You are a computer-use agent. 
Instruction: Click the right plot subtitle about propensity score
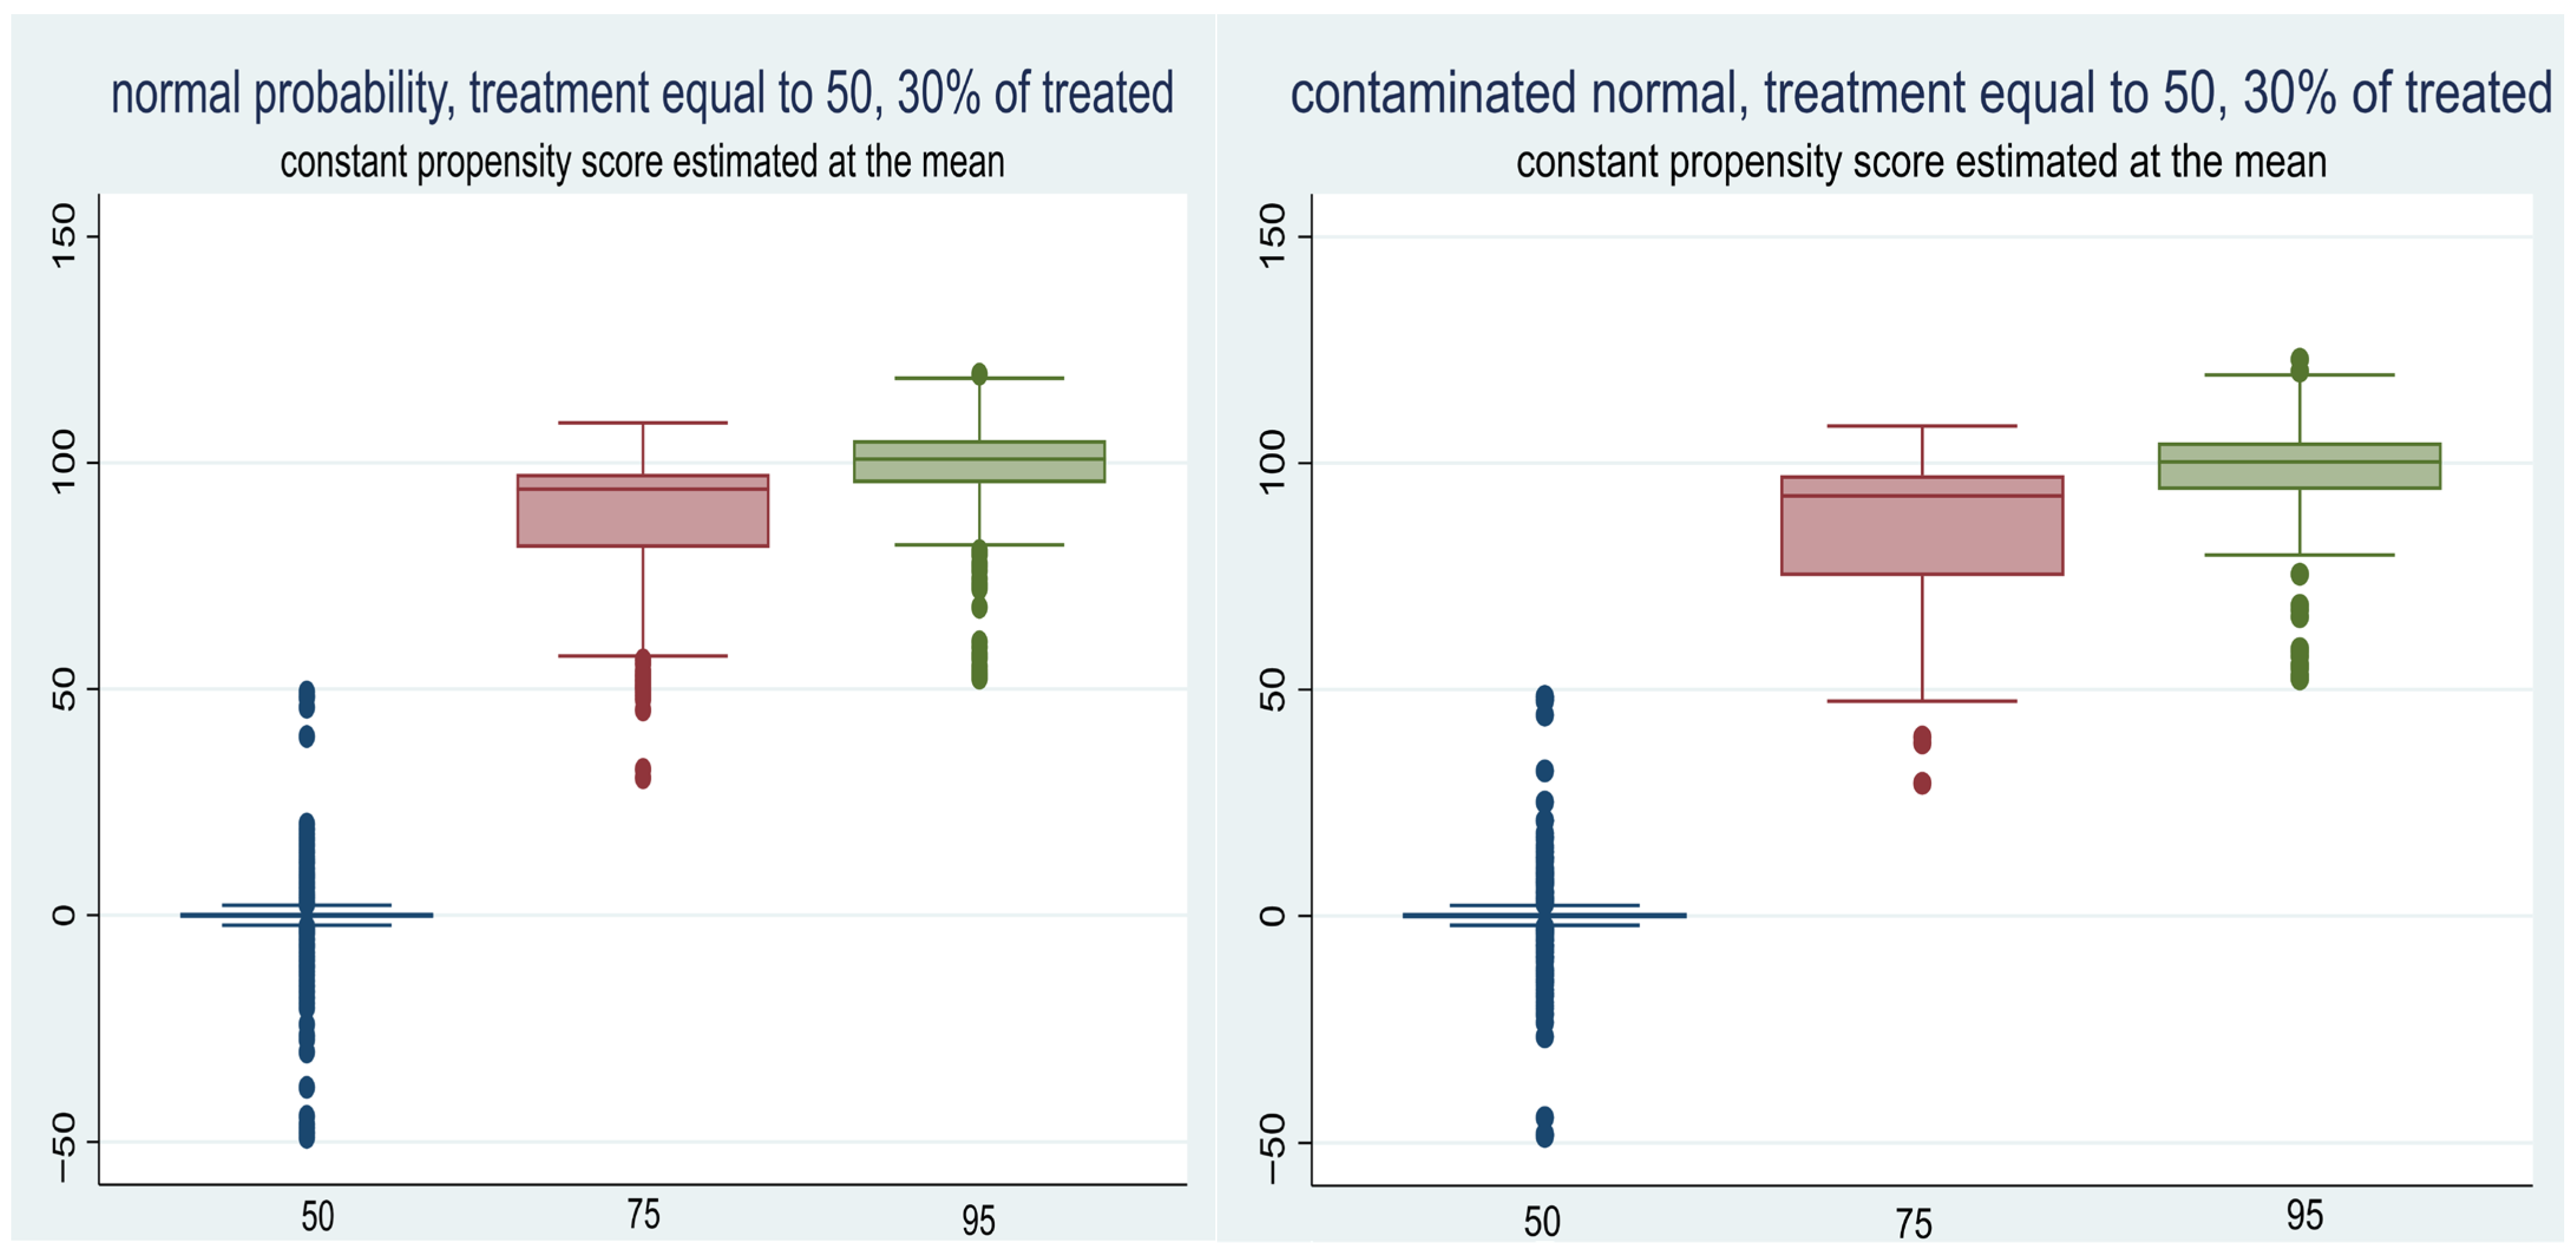point(1921,162)
